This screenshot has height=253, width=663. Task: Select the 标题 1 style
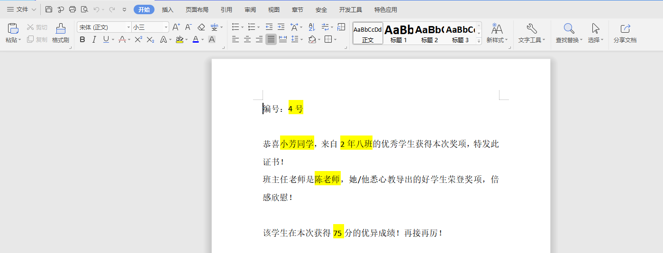click(399, 34)
